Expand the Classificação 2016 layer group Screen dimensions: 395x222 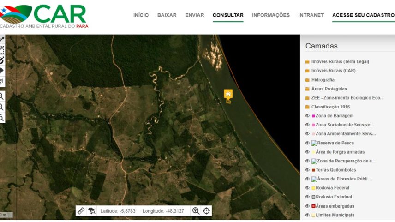(330, 107)
